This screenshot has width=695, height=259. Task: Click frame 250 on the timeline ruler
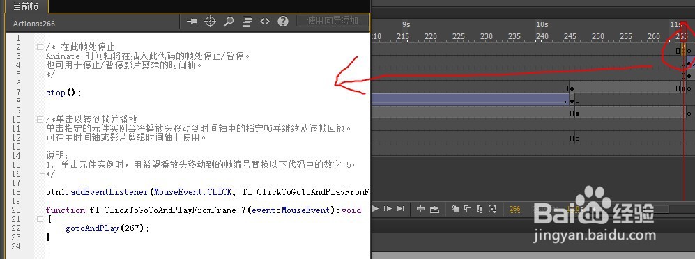click(598, 36)
